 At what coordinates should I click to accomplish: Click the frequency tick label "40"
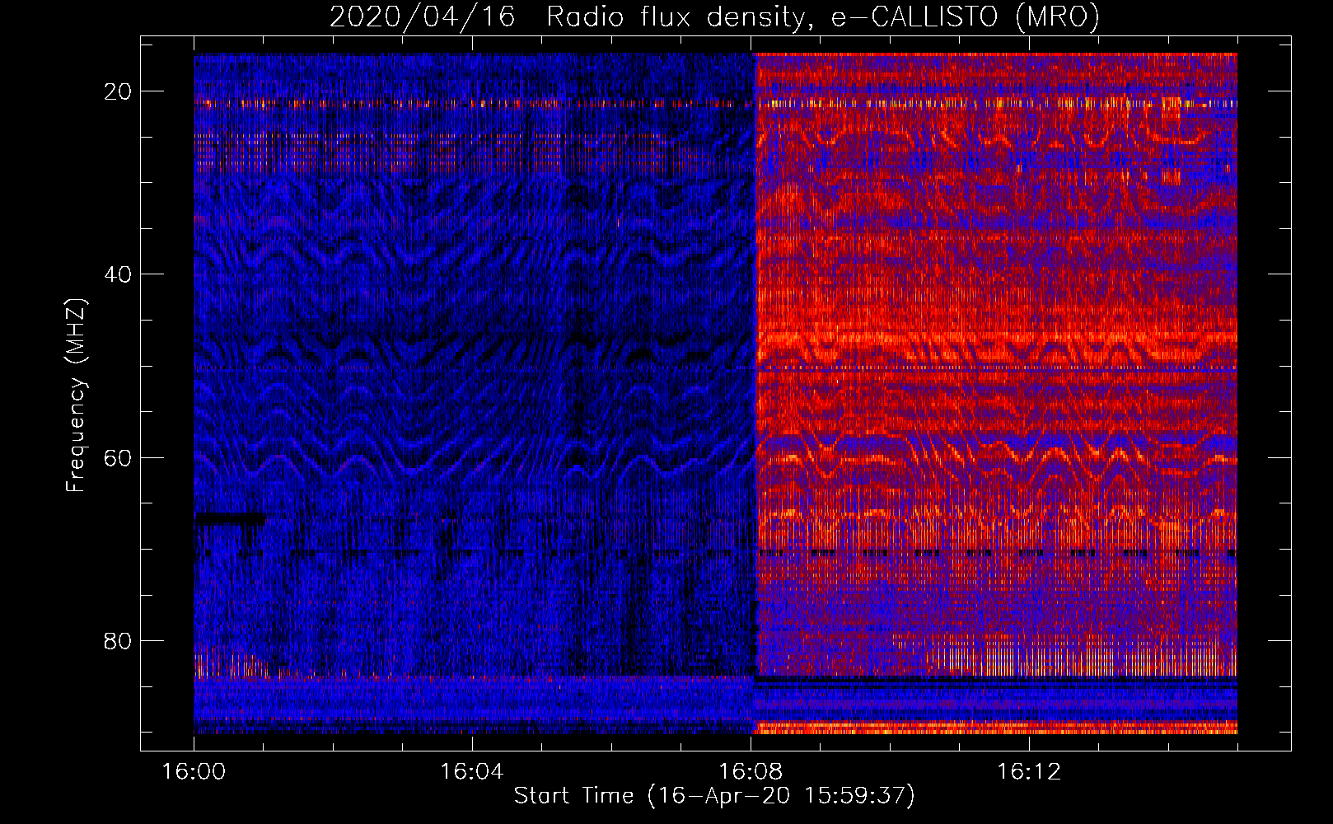pos(119,274)
